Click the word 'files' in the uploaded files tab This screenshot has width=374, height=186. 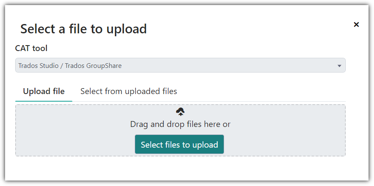pyautogui.click(x=169, y=91)
